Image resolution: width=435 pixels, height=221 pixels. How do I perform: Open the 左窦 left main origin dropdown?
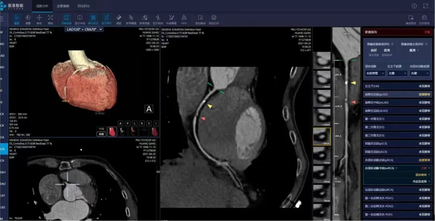click(397, 73)
